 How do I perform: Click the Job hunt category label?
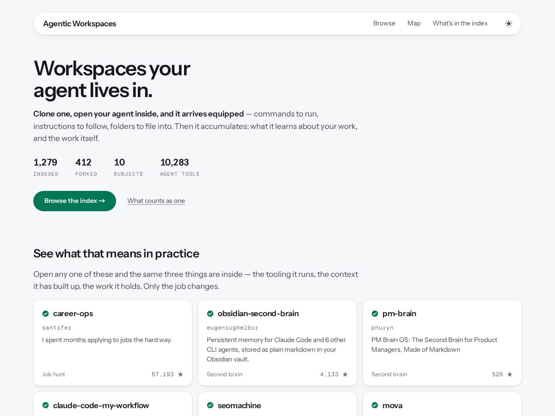coord(54,374)
